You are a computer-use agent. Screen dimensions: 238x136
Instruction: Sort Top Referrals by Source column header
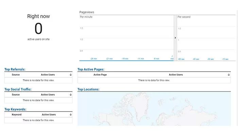(16, 74)
